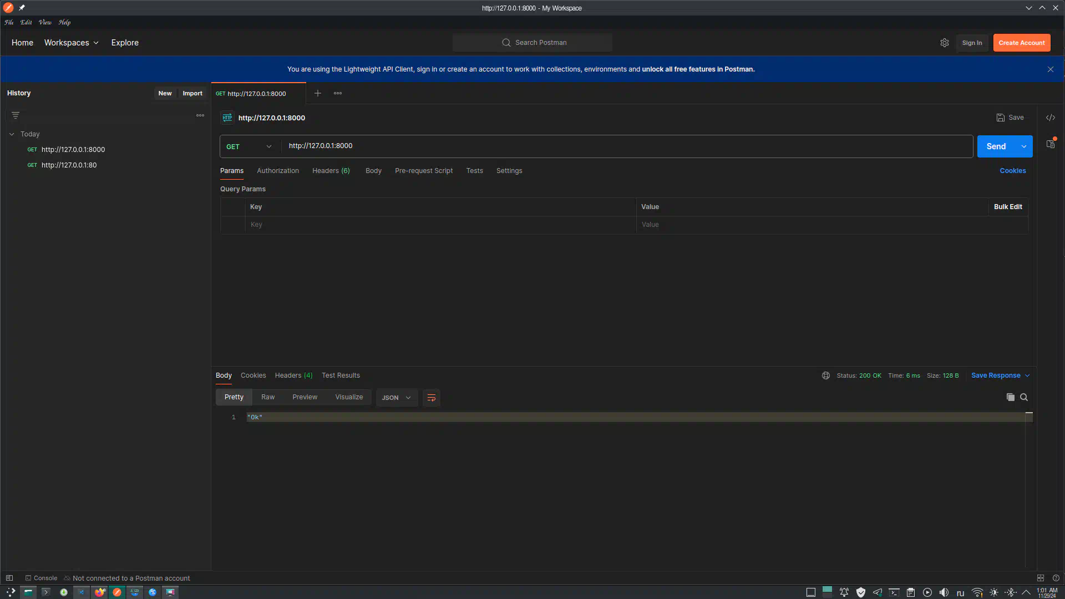Click Import in the History panel
Viewport: 1065px width, 599px height.
(192, 93)
